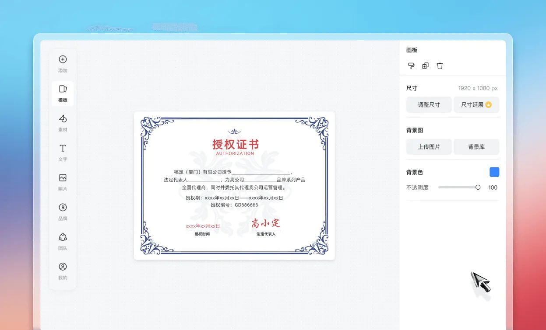
Task: Click the crown icon on 尺寸延展 button
Action: [489, 104]
